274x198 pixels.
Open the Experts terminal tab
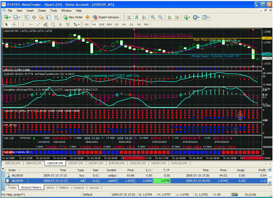(x=79, y=187)
